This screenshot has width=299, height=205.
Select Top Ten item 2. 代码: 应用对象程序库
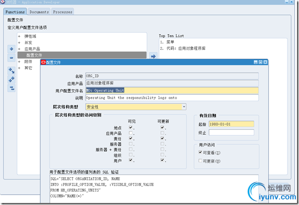183,48
